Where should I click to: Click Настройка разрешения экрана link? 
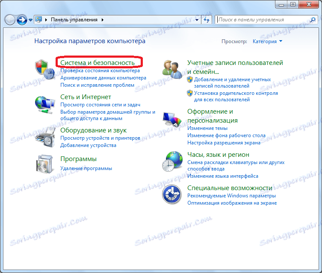tap(224, 143)
